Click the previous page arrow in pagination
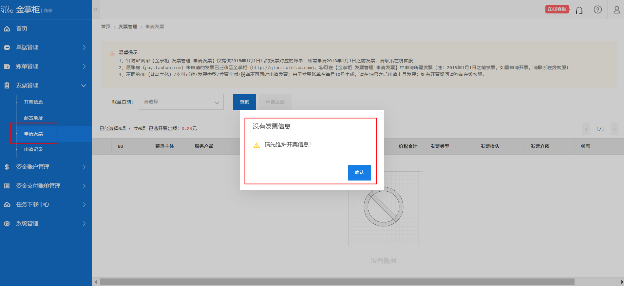This screenshot has width=624, height=286. pyautogui.click(x=586, y=129)
